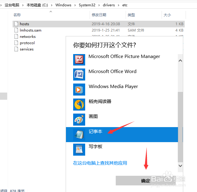Navigate to Windows folder in address bar
Screen dimensions: 197x192
point(63,5)
